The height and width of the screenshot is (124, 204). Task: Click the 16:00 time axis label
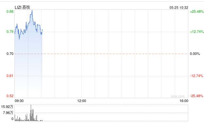pos(184,101)
